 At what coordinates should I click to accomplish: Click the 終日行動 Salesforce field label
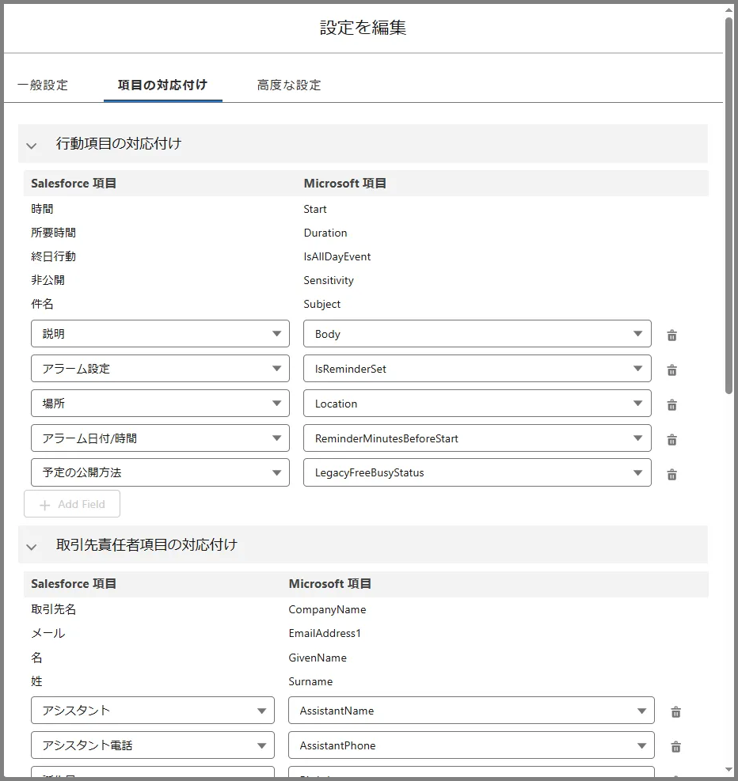(x=53, y=256)
